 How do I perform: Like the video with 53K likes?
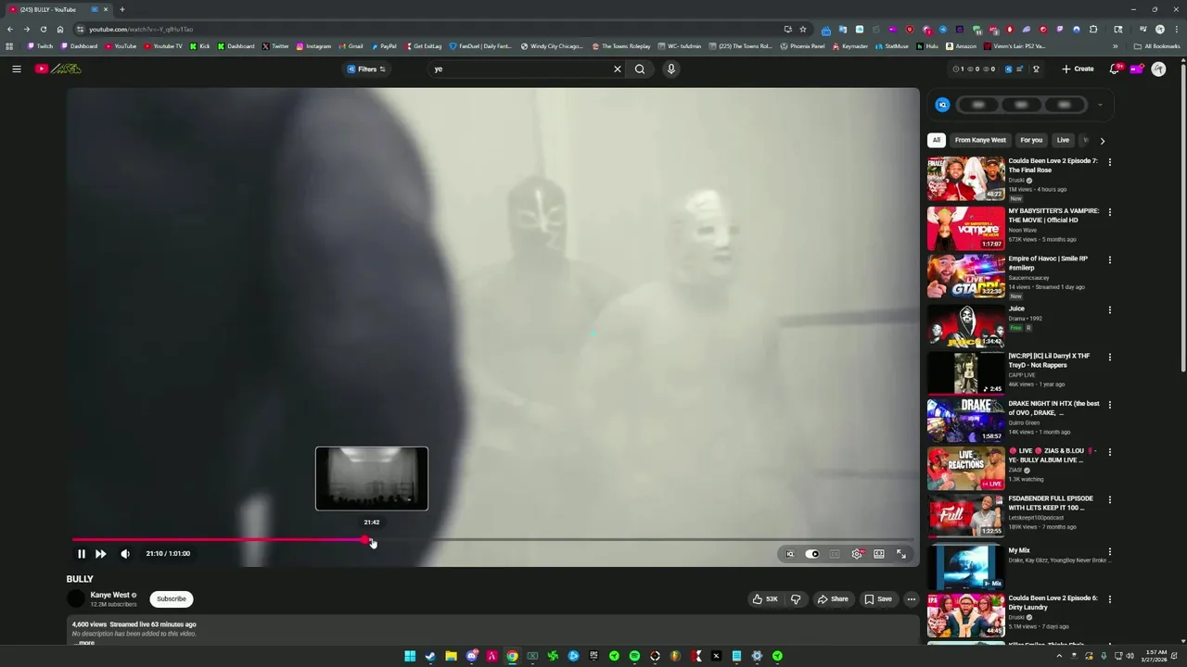click(x=766, y=599)
